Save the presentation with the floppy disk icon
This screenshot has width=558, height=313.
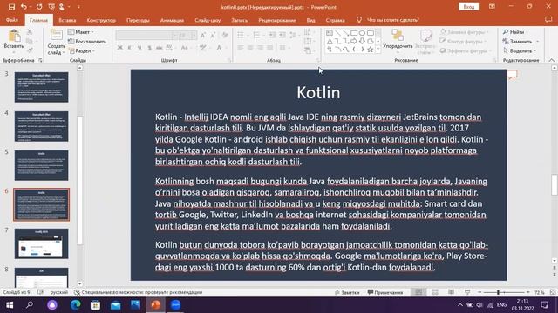[11, 7]
